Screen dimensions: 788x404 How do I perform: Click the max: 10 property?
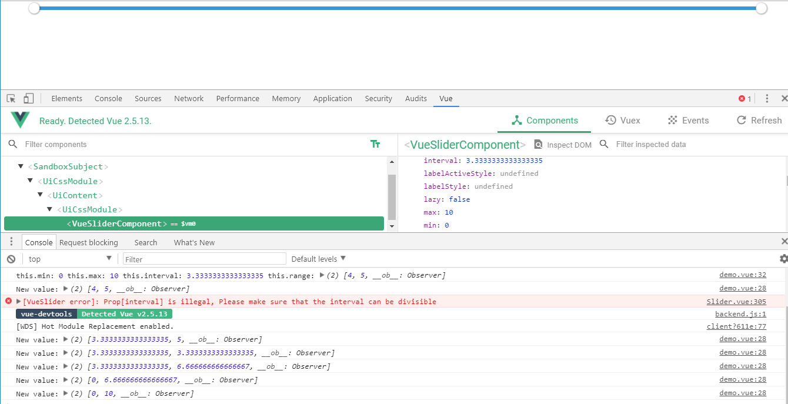438,212
